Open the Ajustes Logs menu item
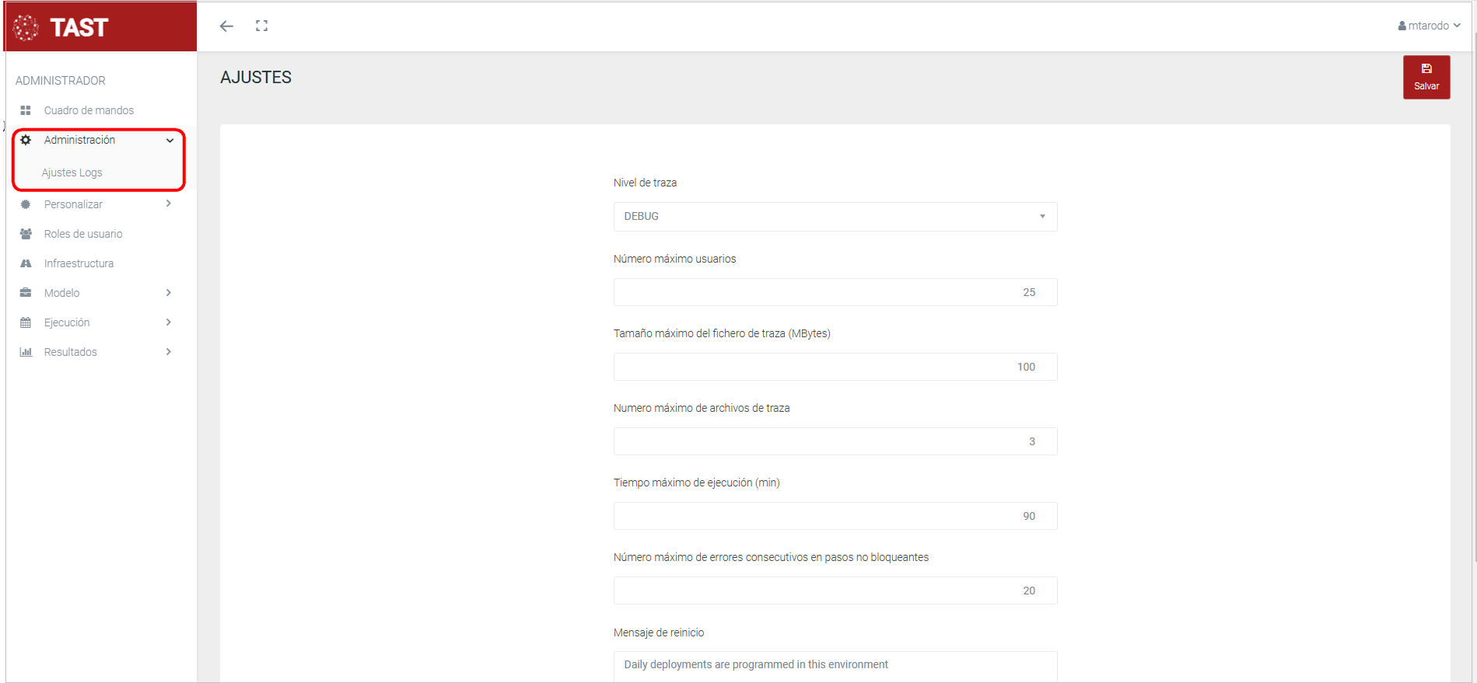This screenshot has width=1477, height=683. point(72,172)
